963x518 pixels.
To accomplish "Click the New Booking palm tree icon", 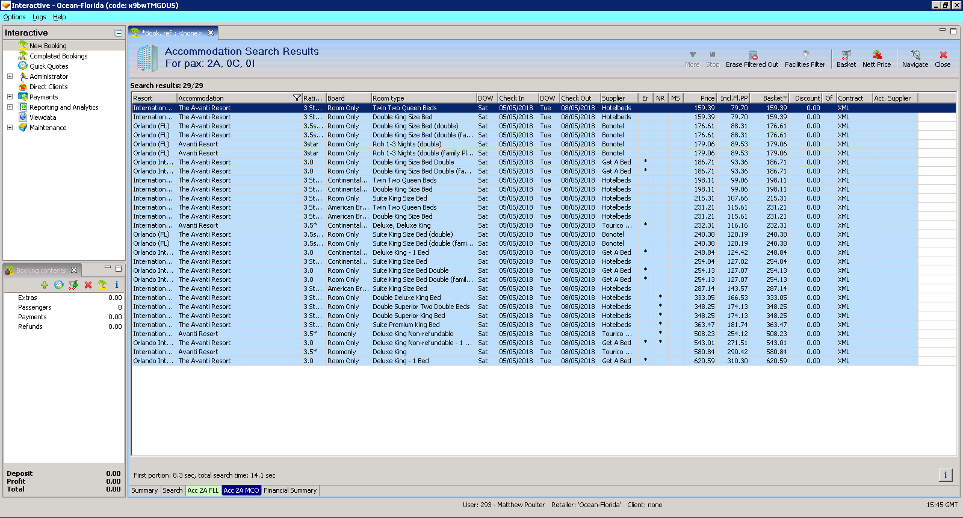I will click(x=23, y=45).
